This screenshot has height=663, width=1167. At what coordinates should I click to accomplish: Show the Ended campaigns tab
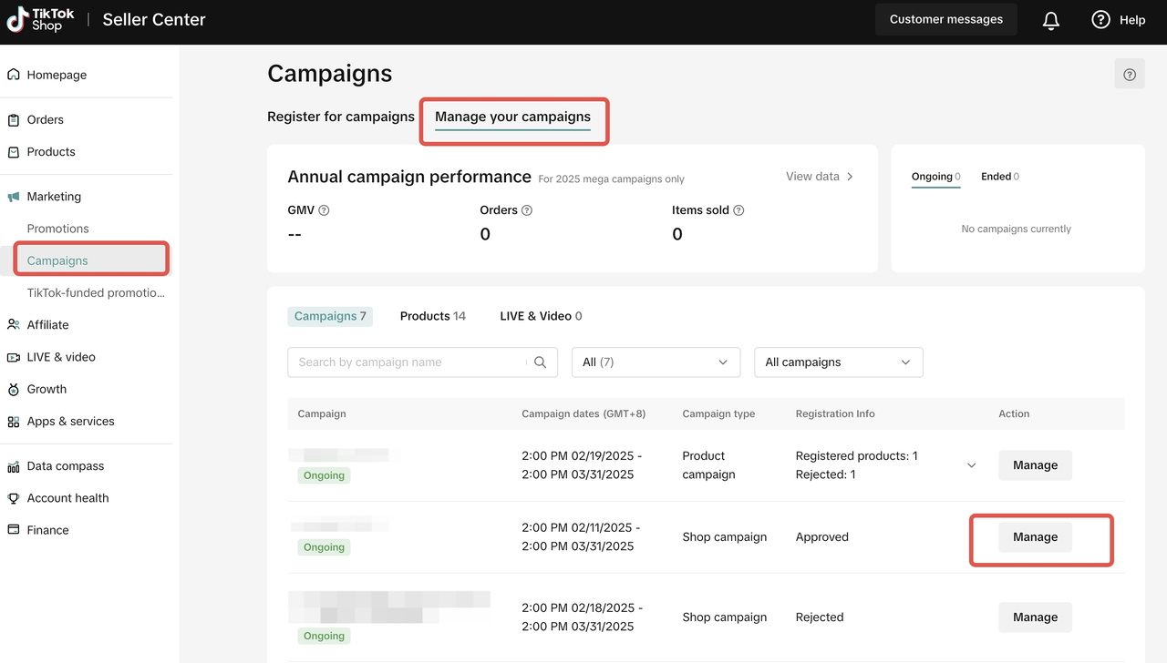tap(1000, 177)
